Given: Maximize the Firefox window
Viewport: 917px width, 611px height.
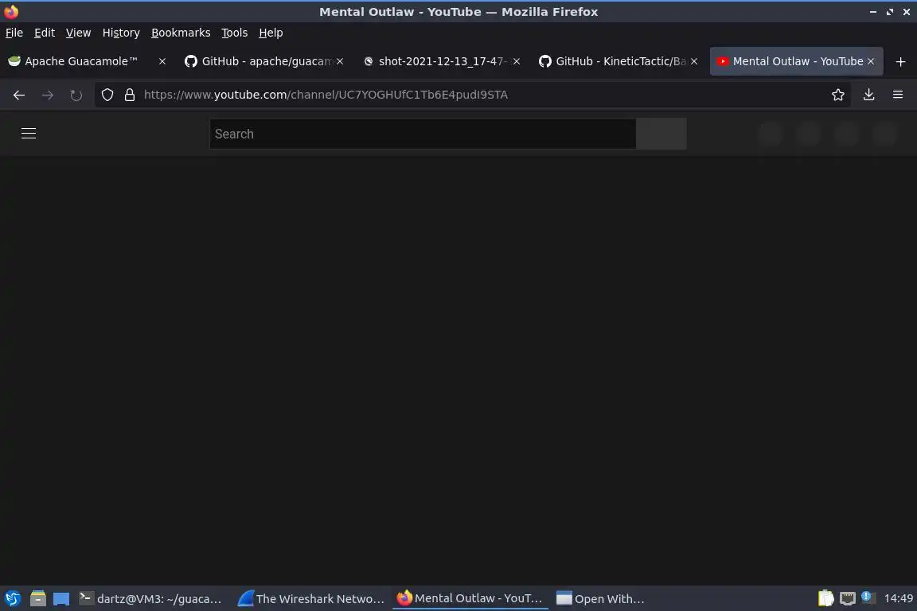Looking at the screenshot, I should pos(889,12).
